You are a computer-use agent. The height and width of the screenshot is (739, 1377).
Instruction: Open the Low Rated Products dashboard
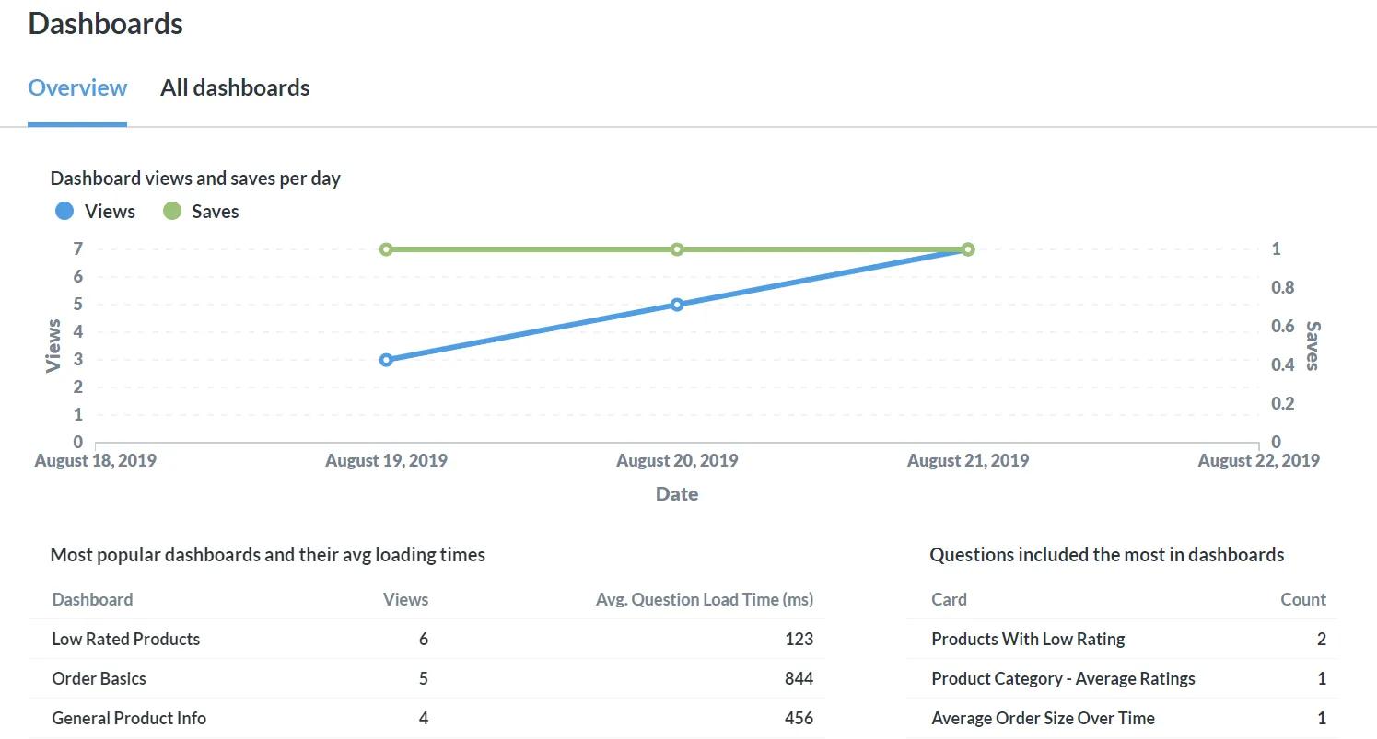126,639
